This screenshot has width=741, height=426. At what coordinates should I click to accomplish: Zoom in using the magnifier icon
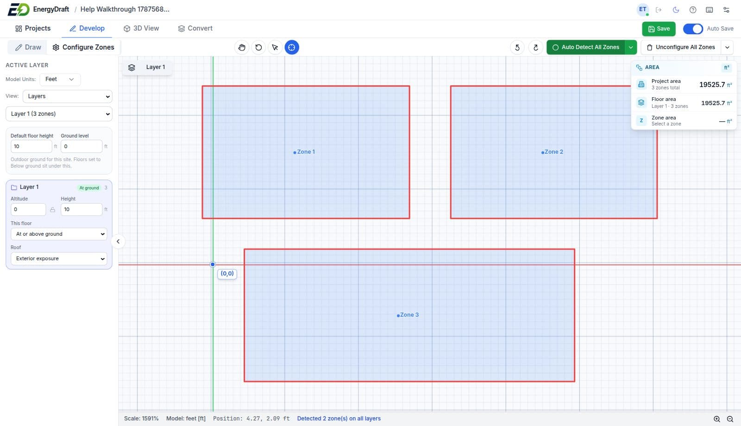point(716,419)
